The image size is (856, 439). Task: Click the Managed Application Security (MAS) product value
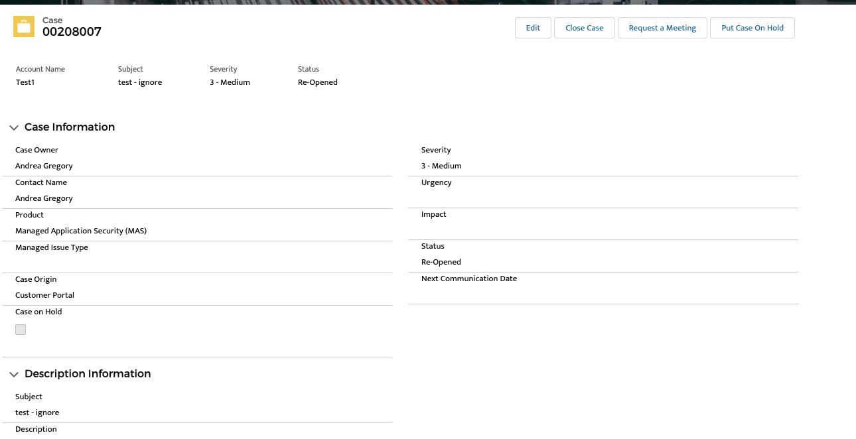point(81,231)
